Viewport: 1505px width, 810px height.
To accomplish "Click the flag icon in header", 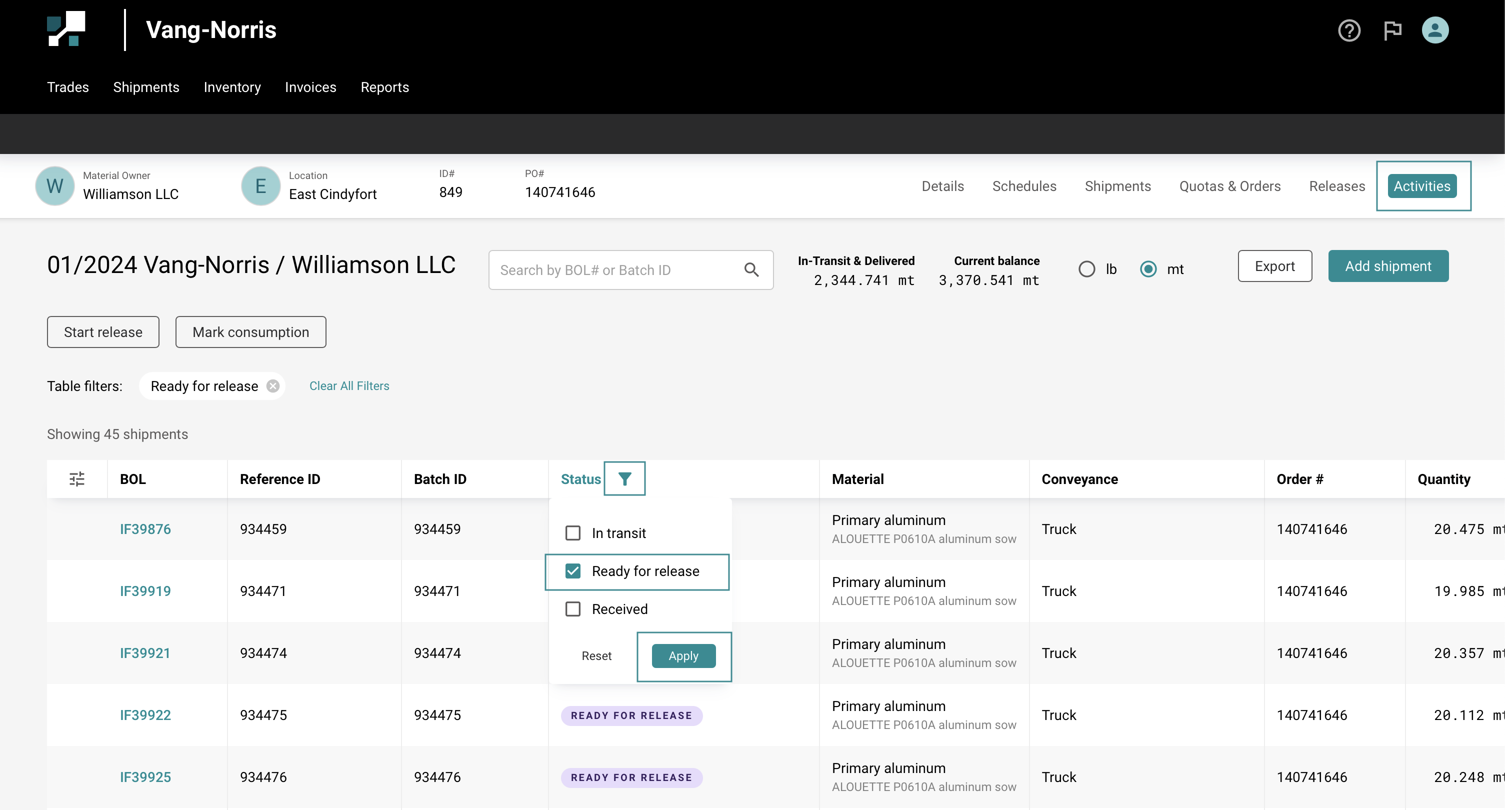I will (x=1392, y=30).
